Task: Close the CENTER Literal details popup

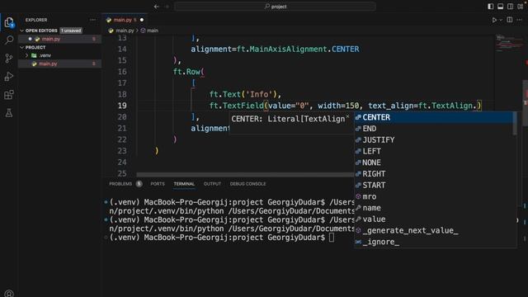Action: 347,116
